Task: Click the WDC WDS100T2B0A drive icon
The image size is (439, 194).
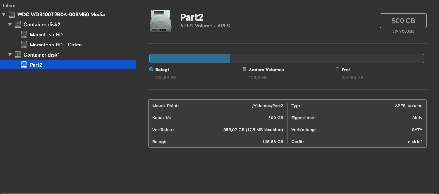Action: [x=12, y=14]
